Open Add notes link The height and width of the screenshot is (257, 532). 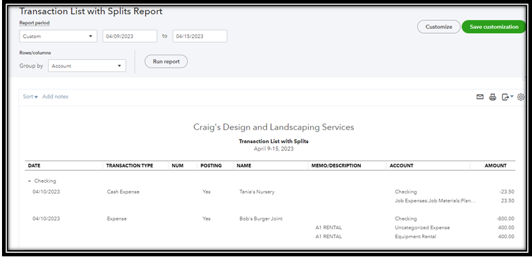pyautogui.click(x=55, y=96)
